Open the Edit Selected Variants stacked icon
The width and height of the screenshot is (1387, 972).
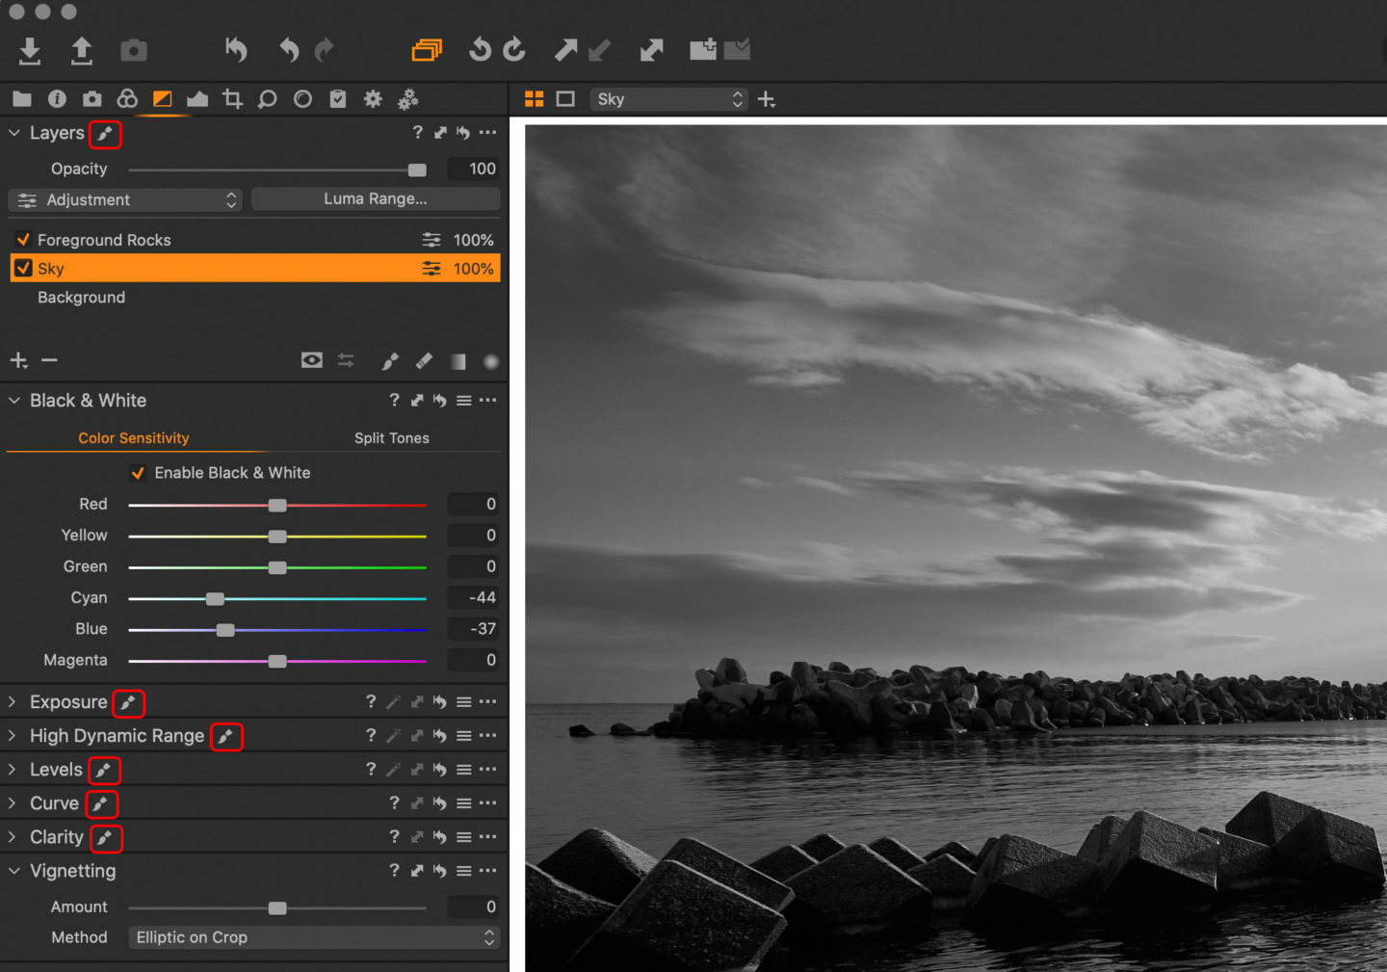tap(427, 50)
